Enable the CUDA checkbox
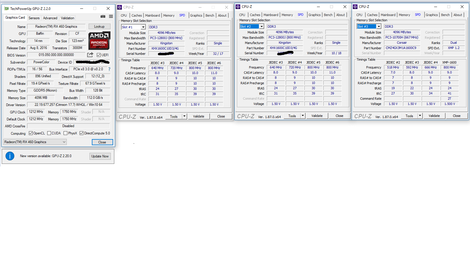Image resolution: width=470 pixels, height=256 pixels. [49, 133]
